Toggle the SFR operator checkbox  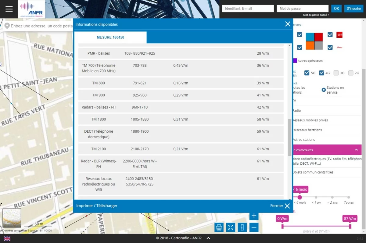[x=330, y=35]
